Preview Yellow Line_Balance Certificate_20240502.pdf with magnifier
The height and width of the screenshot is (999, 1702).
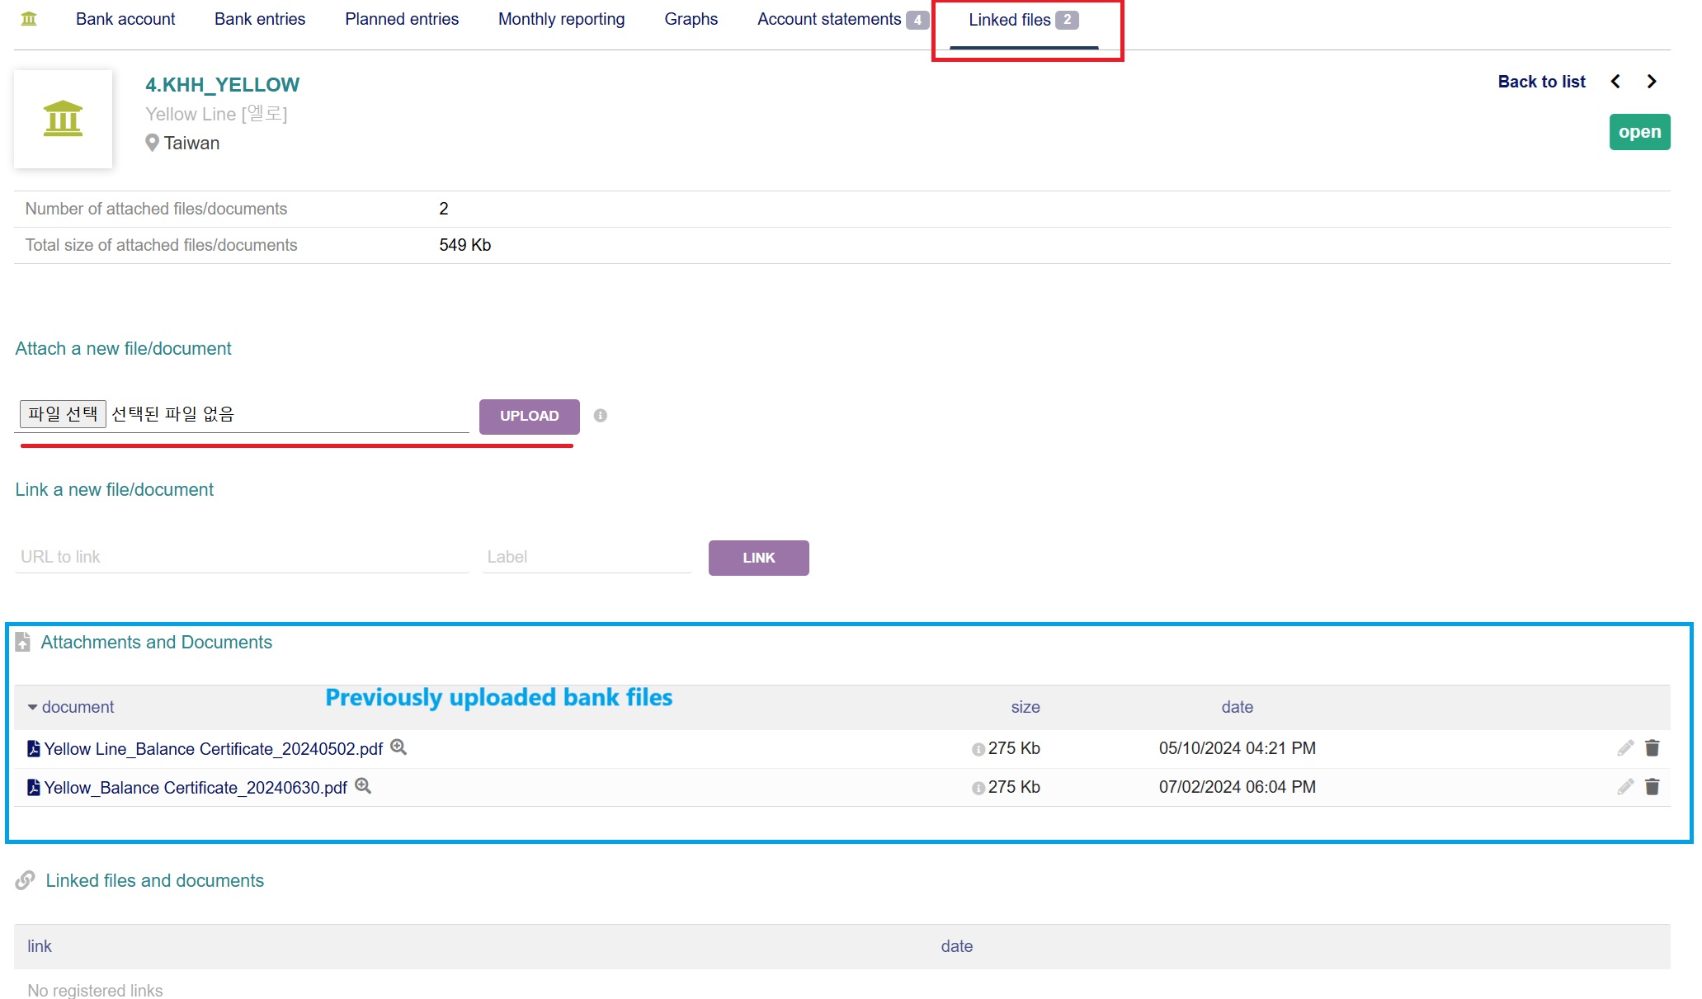tap(398, 747)
